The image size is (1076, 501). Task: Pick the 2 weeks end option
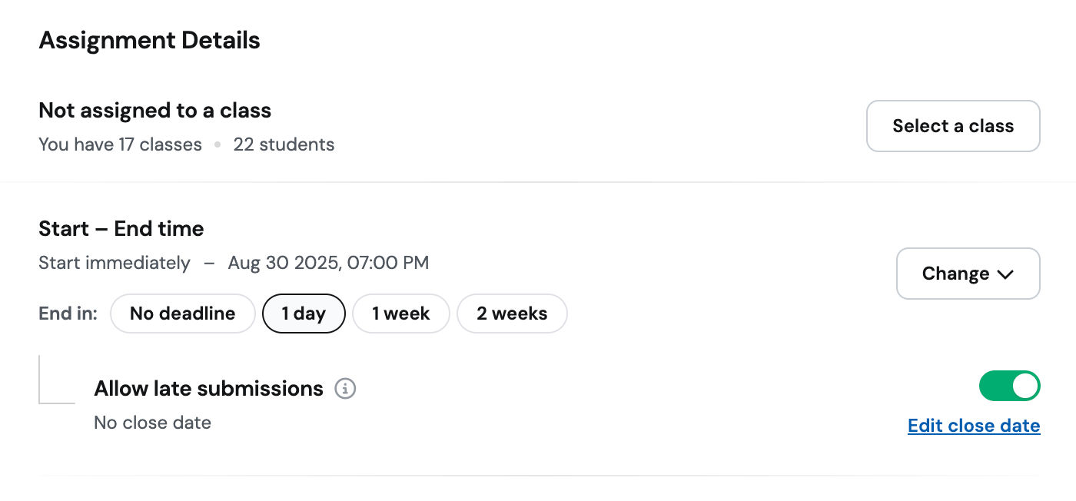pyautogui.click(x=512, y=313)
